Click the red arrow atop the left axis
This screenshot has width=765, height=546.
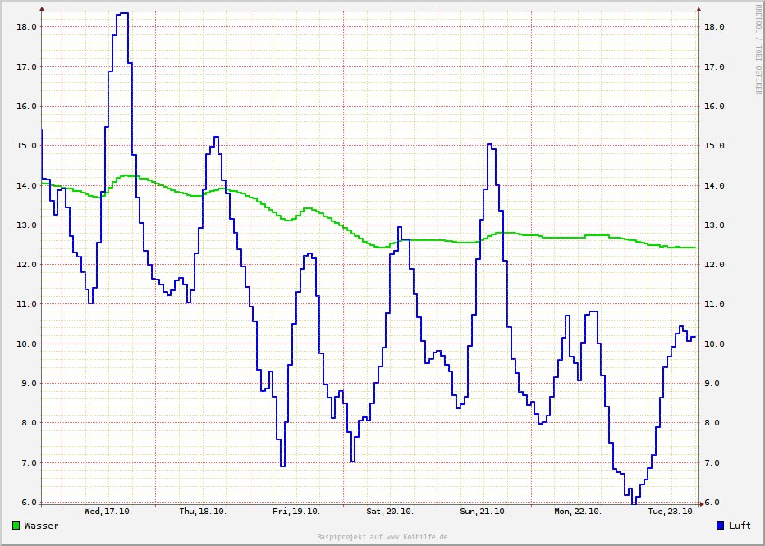pos(42,9)
